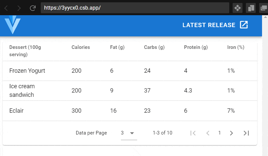The height and width of the screenshot is (156, 268).
Task: Go forward using the browser forward arrow
Action: tap(19, 8)
